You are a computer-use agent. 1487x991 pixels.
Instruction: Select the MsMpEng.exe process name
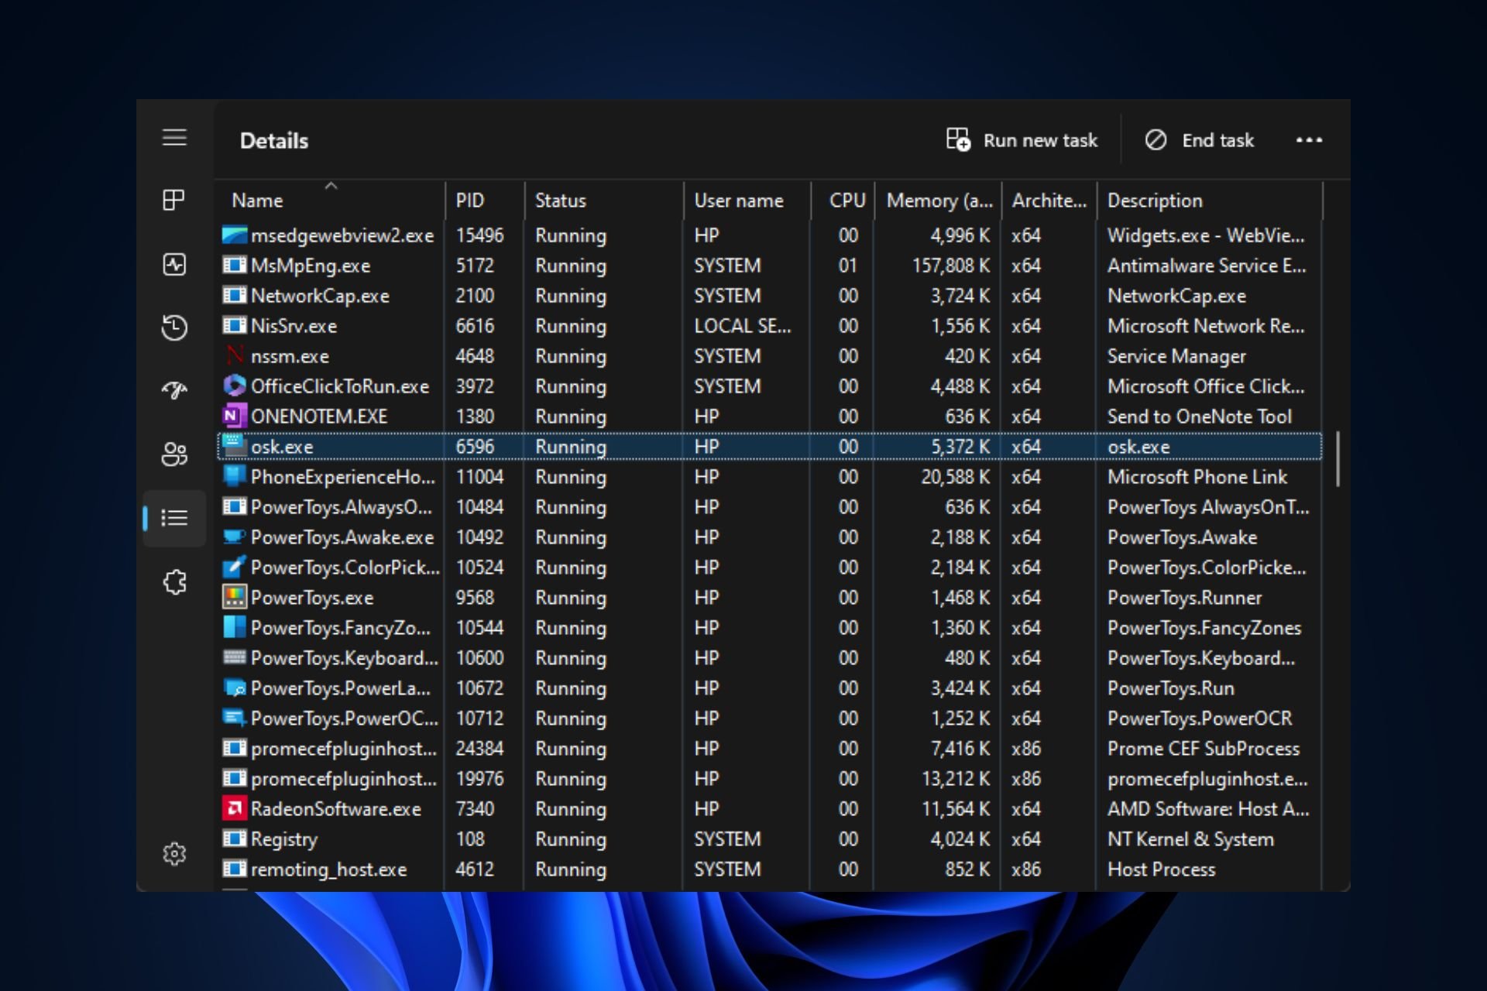click(x=311, y=266)
